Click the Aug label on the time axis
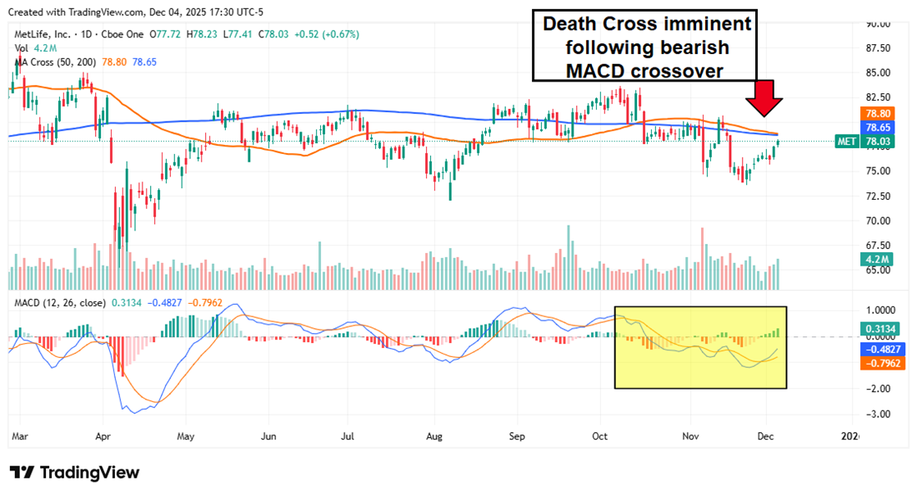Viewport: 917px width, 497px height. pyautogui.click(x=433, y=435)
